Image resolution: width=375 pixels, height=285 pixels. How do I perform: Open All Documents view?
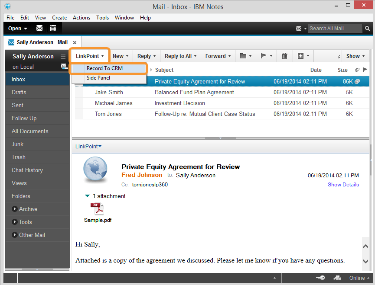point(38,131)
